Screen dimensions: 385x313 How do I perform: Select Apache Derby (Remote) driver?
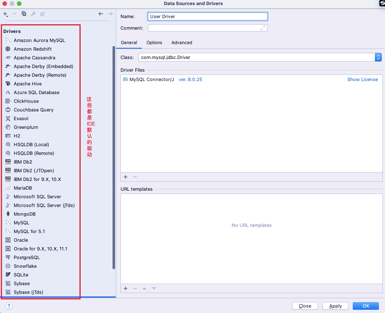(x=40, y=75)
